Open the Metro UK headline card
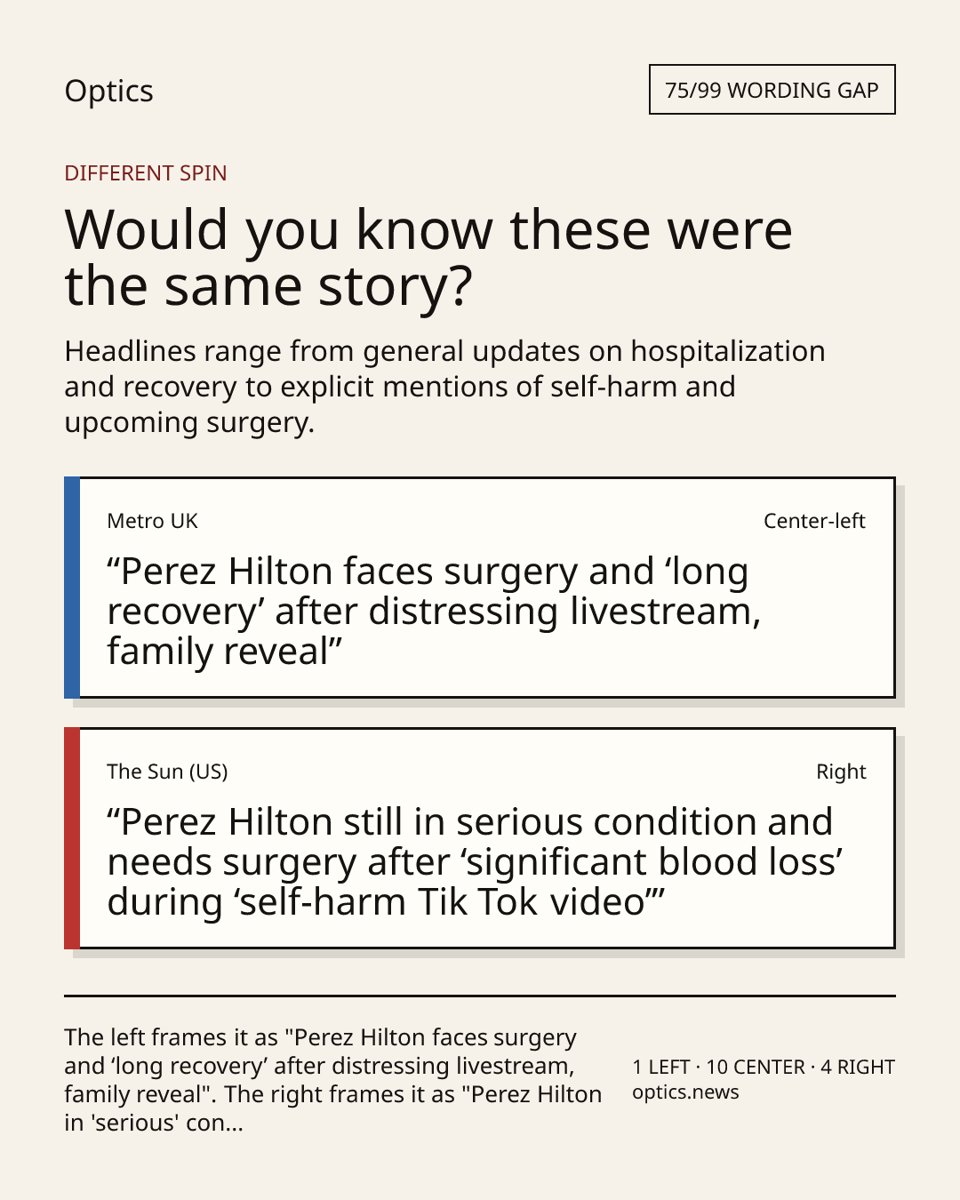The height and width of the screenshot is (1200, 960). coord(479,588)
